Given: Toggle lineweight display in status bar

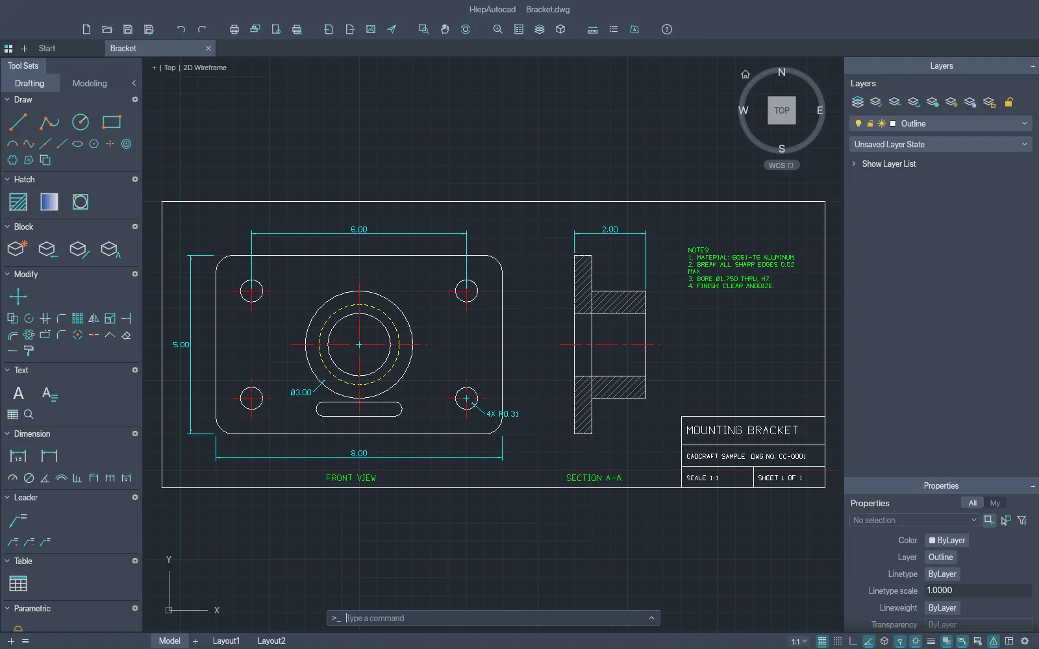Looking at the screenshot, I should click(931, 641).
